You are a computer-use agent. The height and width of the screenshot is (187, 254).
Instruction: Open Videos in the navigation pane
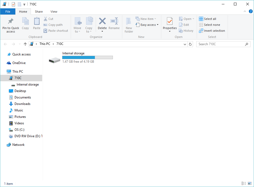click(x=16, y=123)
